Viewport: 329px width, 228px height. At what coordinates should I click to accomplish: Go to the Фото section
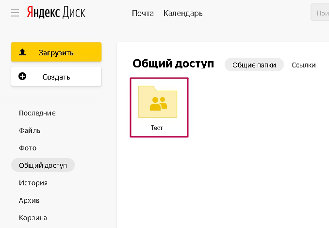click(28, 148)
